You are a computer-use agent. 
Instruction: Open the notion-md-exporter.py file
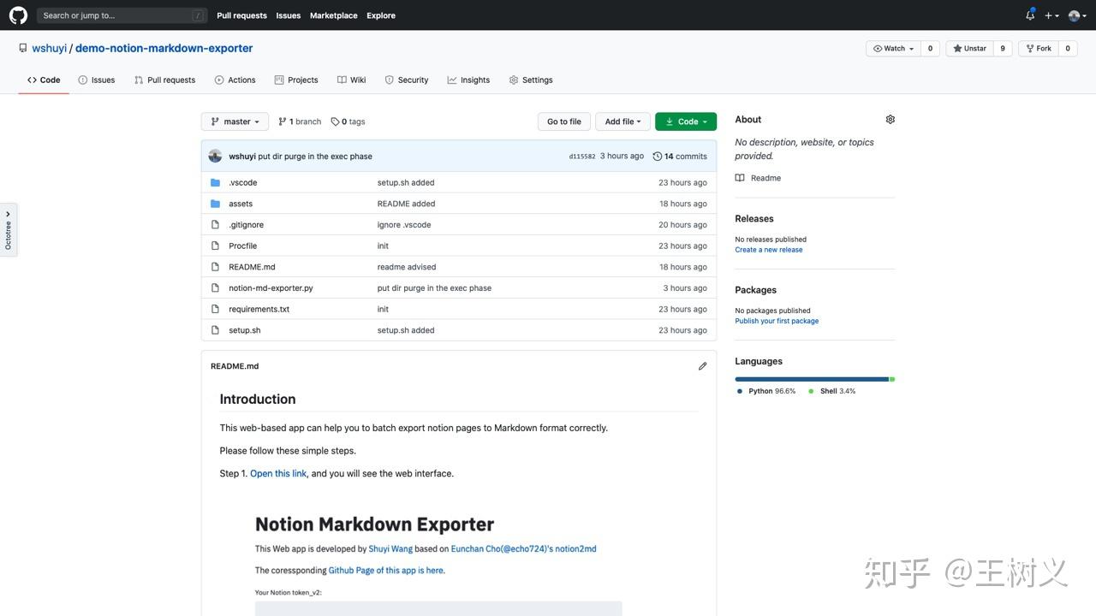coord(271,287)
